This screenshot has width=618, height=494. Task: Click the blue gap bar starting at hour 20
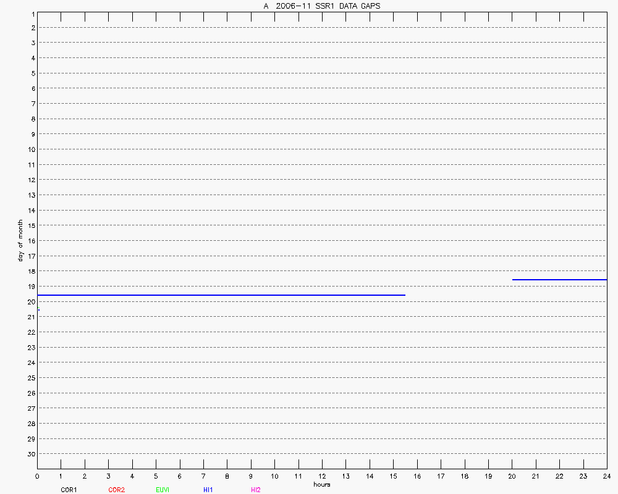coord(559,280)
